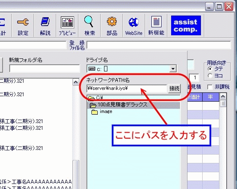
Task: Click the file list scrollbar up arrow
Action: click(76, 82)
